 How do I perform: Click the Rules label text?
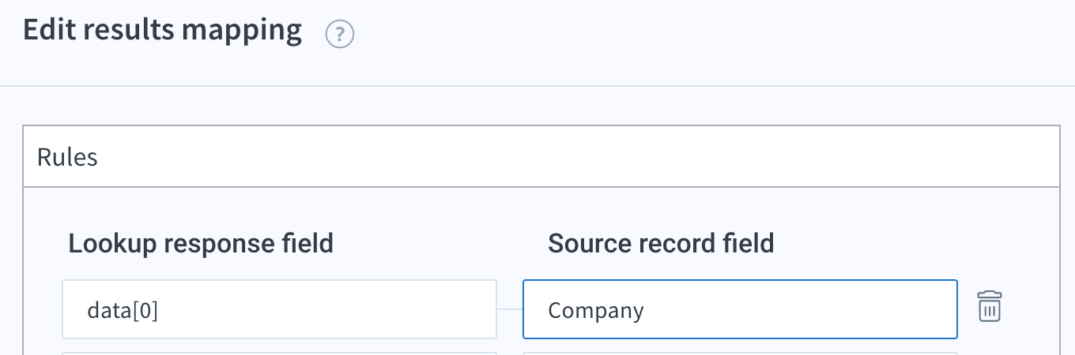[x=67, y=157]
